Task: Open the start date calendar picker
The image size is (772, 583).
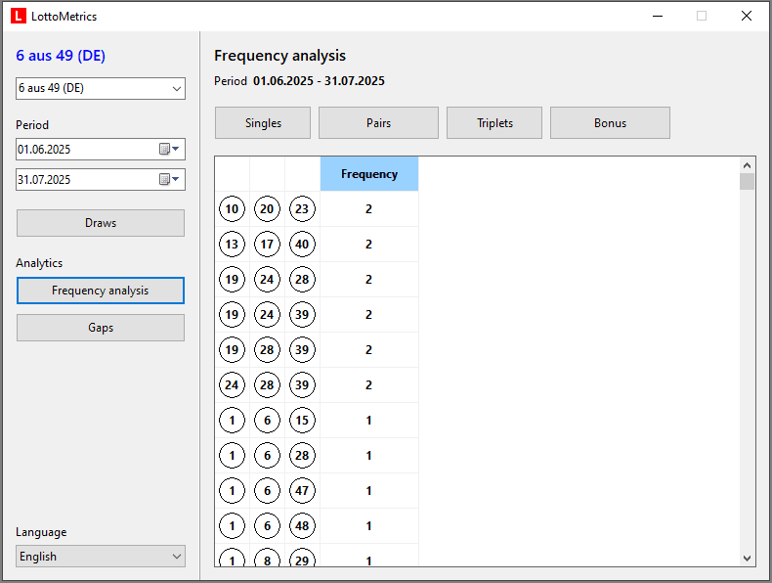Action: coord(169,149)
